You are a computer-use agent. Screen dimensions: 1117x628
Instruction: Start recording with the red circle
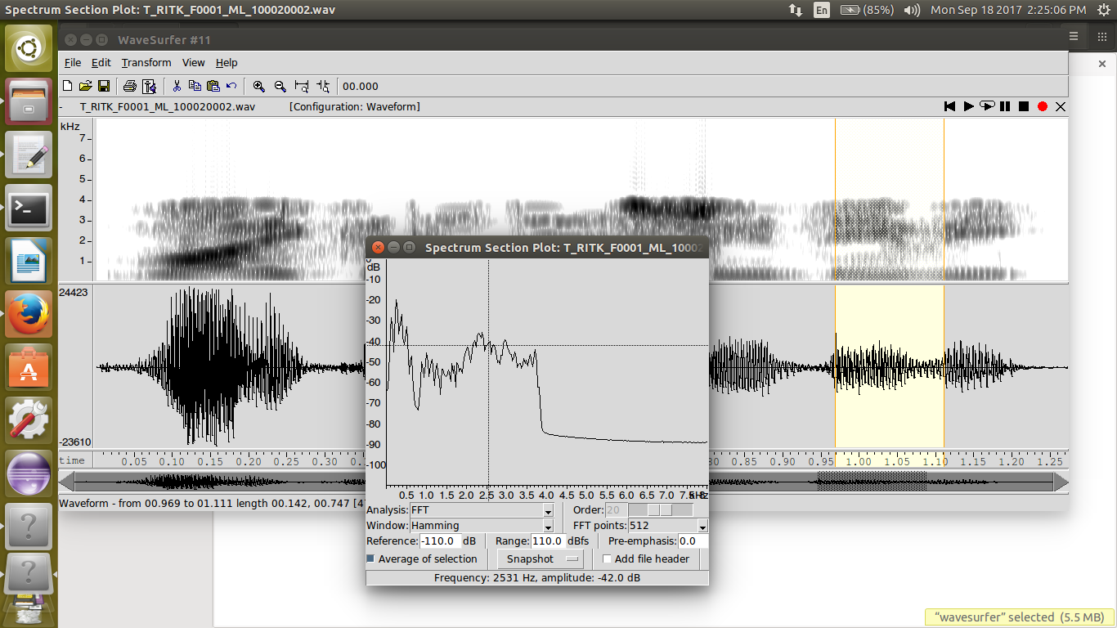[1043, 106]
